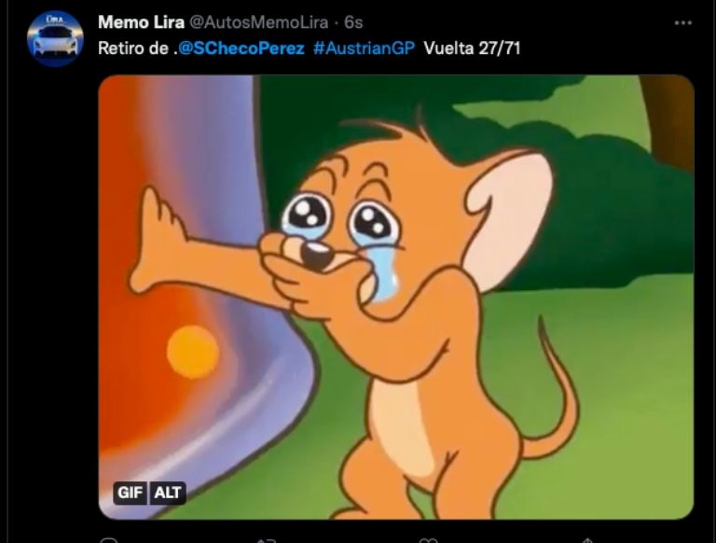The width and height of the screenshot is (716, 543).
Task: Click the "Vuelta 27/71" tweet text
Action: coord(472,49)
